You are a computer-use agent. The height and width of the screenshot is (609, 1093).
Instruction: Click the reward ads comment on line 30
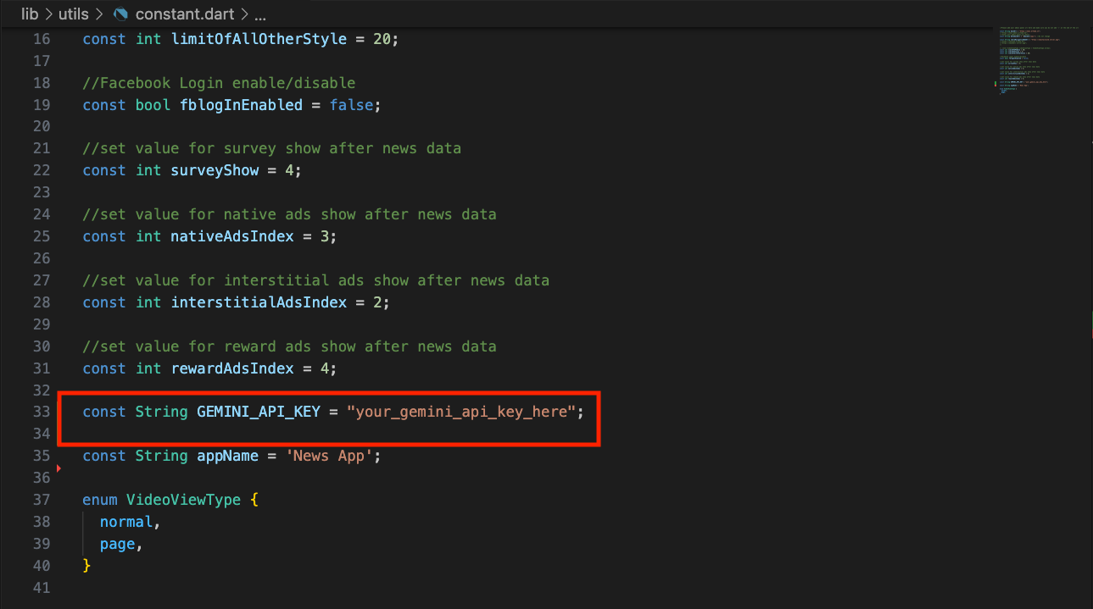tap(290, 346)
